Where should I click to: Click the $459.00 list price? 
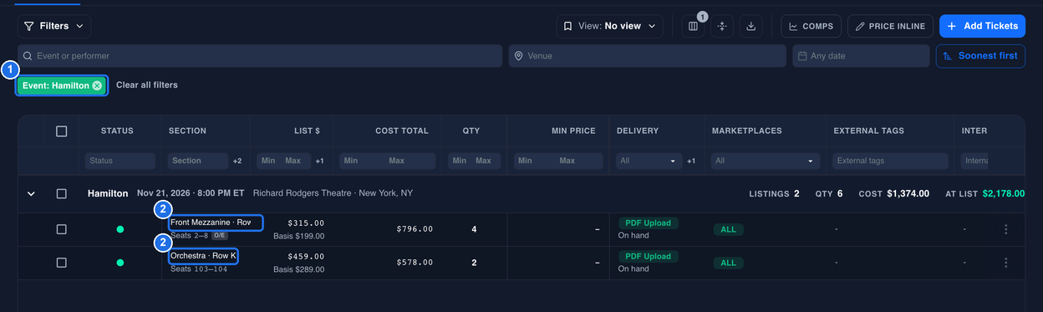[306, 257]
